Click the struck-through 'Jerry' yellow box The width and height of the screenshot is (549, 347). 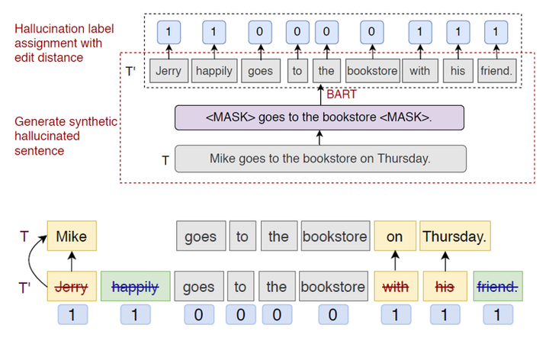72,286
